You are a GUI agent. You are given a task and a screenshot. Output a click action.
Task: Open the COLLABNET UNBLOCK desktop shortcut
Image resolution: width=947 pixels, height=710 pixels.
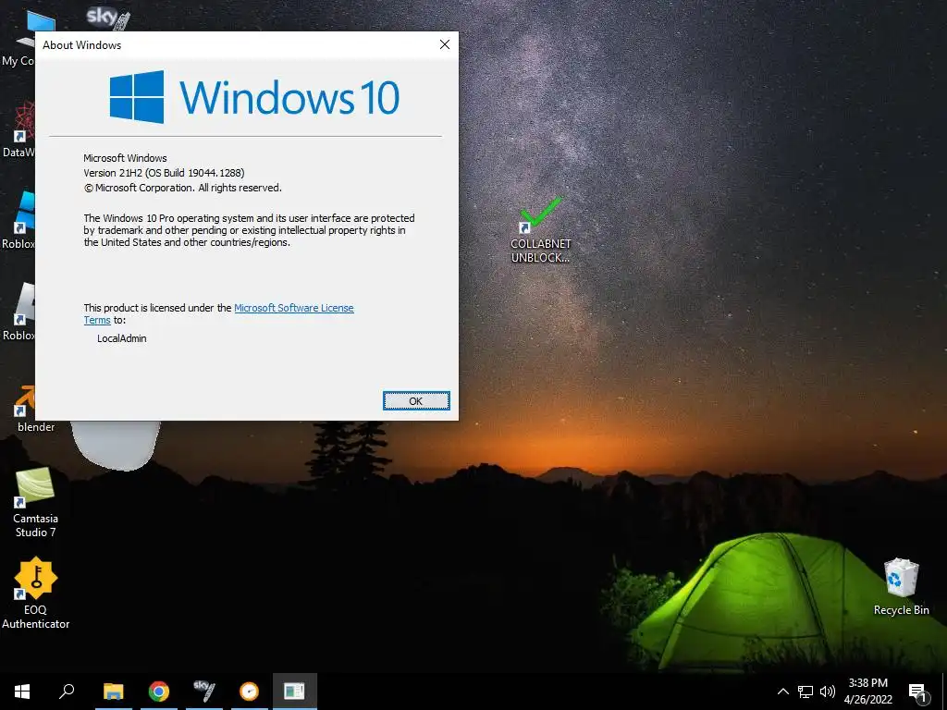click(x=540, y=230)
